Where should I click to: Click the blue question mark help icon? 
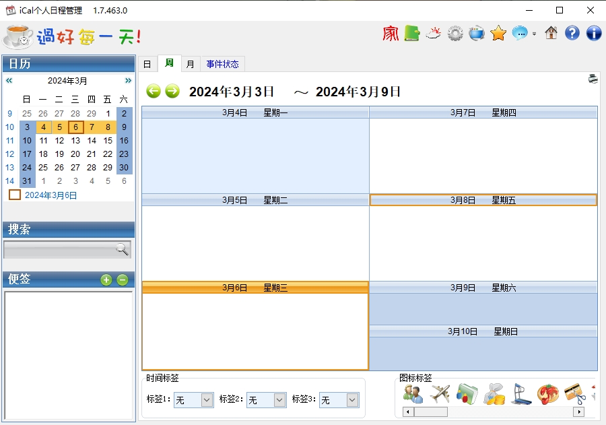pos(572,33)
